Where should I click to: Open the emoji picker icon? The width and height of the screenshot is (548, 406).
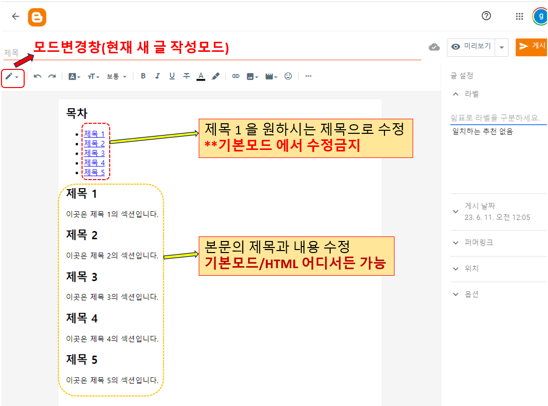click(x=288, y=76)
